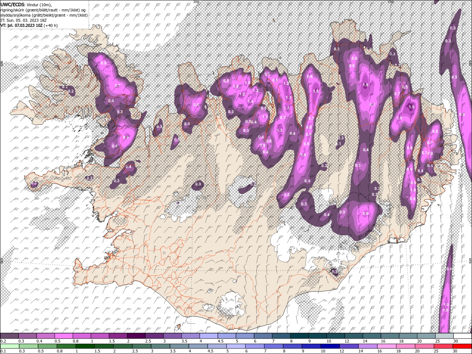Click the '18' label on the snow scale
The image size is (472, 354).
coord(401,341)
